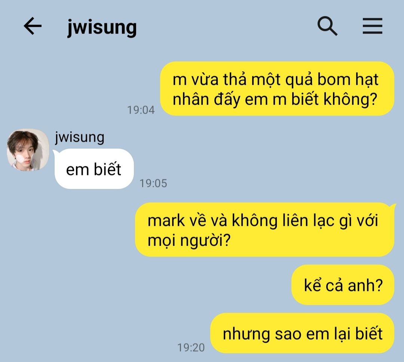Screen dimensions: 404x362
Task: Tap the jwisung chat title
Action: (102, 27)
